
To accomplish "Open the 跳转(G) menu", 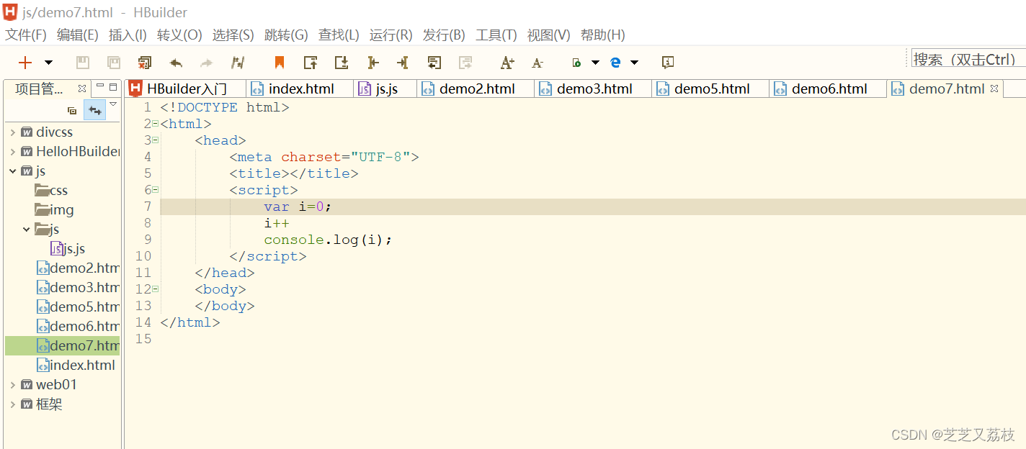I will 286,35.
